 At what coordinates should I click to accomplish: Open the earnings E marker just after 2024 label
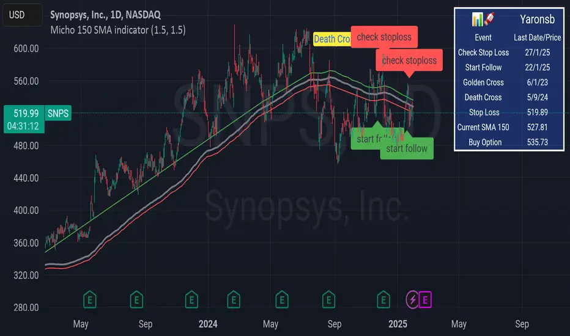pyautogui.click(x=234, y=300)
